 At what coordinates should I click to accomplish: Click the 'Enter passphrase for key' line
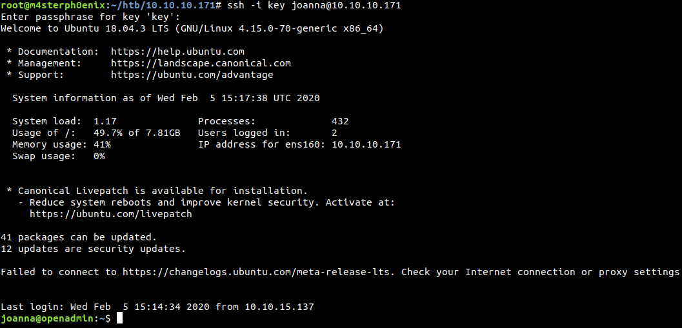pyautogui.click(x=90, y=17)
